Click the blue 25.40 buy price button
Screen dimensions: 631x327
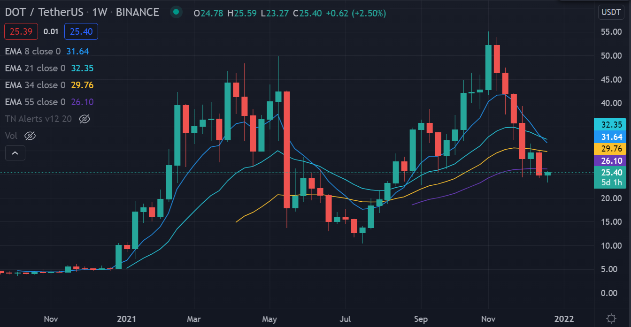(x=81, y=31)
